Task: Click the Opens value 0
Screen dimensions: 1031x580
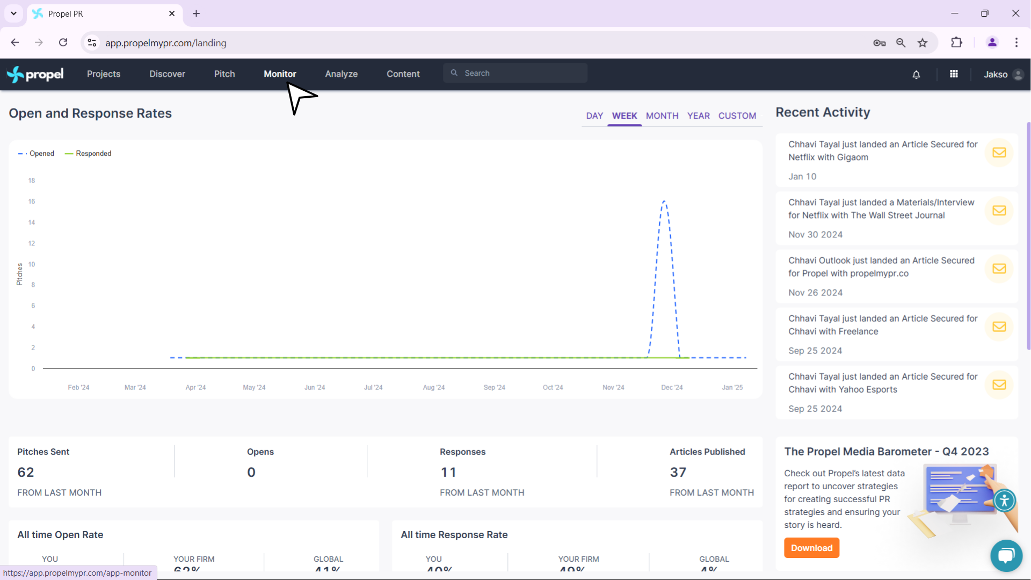Action: coord(251,472)
